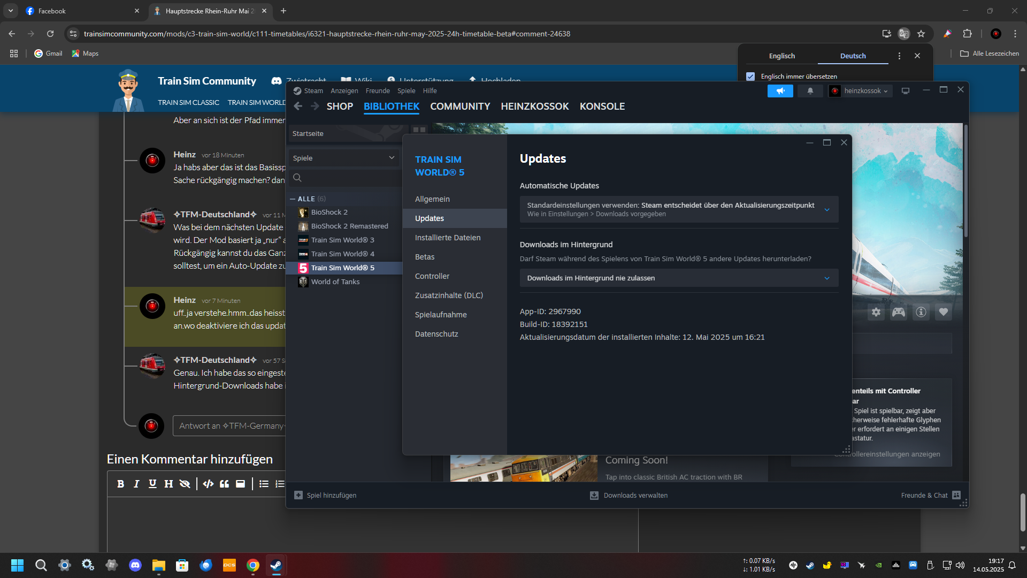This screenshot has height=578, width=1027.
Task: Select Train Sim World® 3 in library
Action: point(344,240)
